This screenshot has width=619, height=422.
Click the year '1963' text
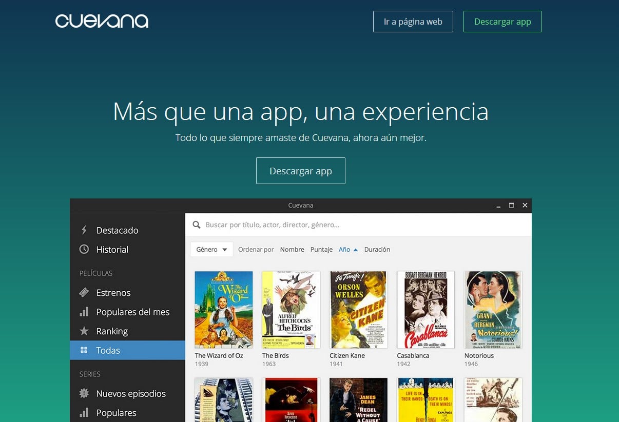click(269, 364)
